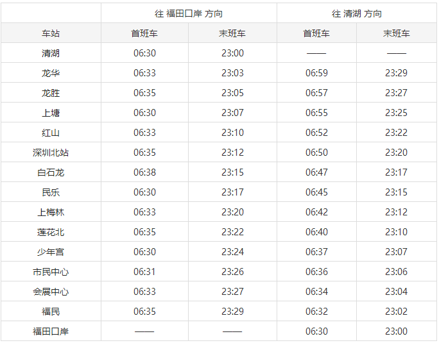Click 23:26 in the 市民中心 row
439x343 pixels.
(232, 272)
